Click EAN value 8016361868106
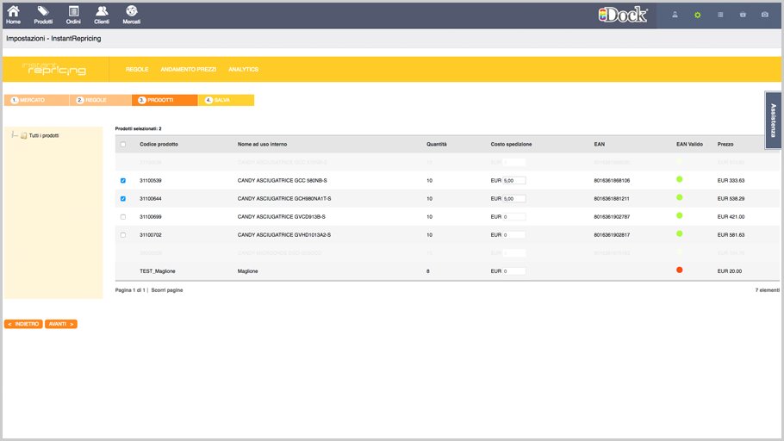This screenshot has width=784, height=441. click(612, 181)
